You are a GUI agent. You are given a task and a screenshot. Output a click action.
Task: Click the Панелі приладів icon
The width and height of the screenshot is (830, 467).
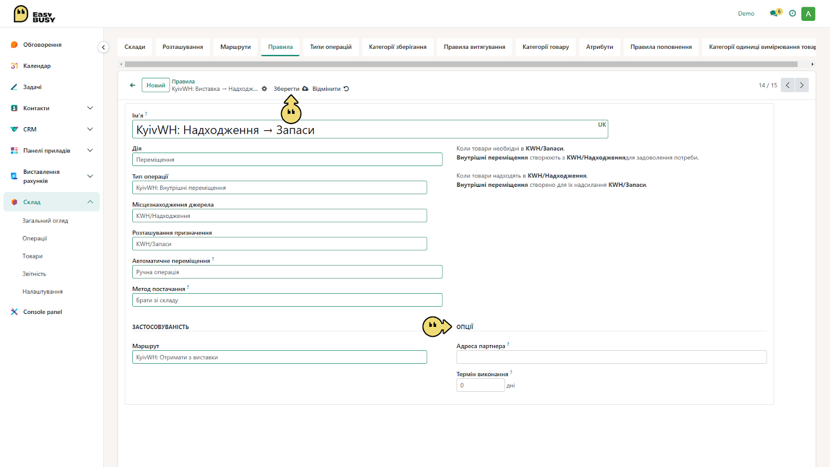[x=14, y=150]
